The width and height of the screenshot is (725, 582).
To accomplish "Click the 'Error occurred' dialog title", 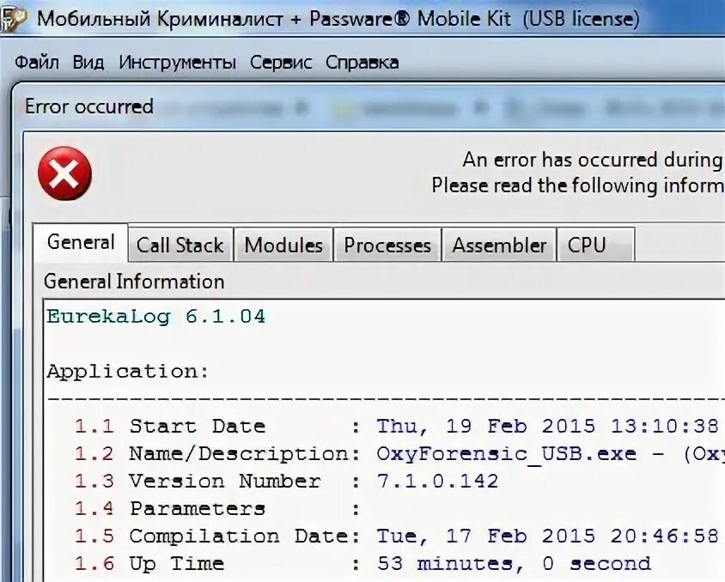I will coord(89,106).
